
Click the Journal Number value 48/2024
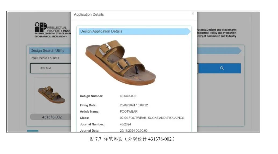[x=125, y=124]
